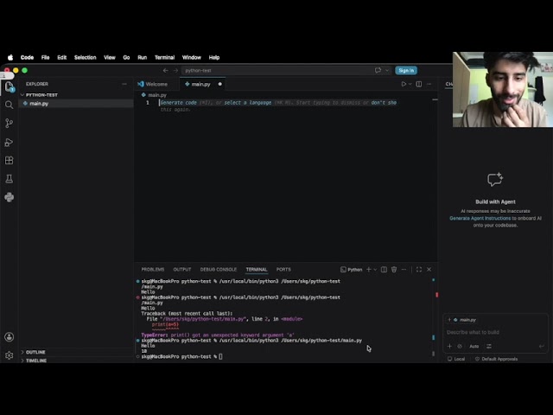Focus the Describe what to build input
553x415 pixels.
pyautogui.click(x=495, y=332)
